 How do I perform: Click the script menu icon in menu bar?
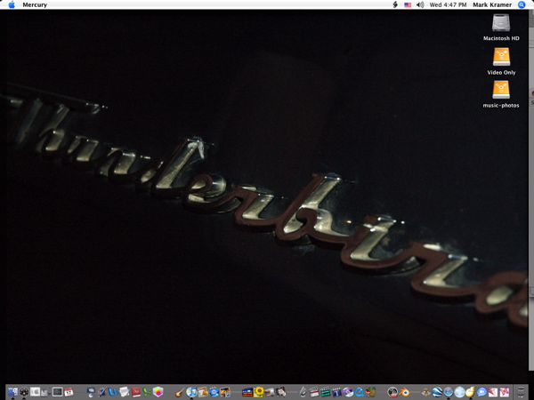tap(395, 4)
